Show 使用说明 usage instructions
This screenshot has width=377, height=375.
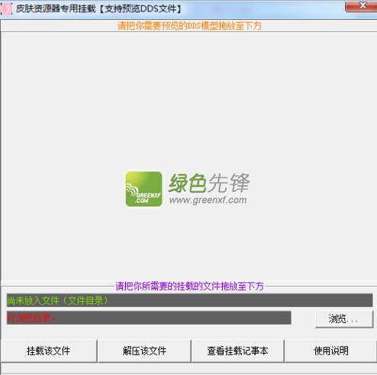(x=330, y=351)
